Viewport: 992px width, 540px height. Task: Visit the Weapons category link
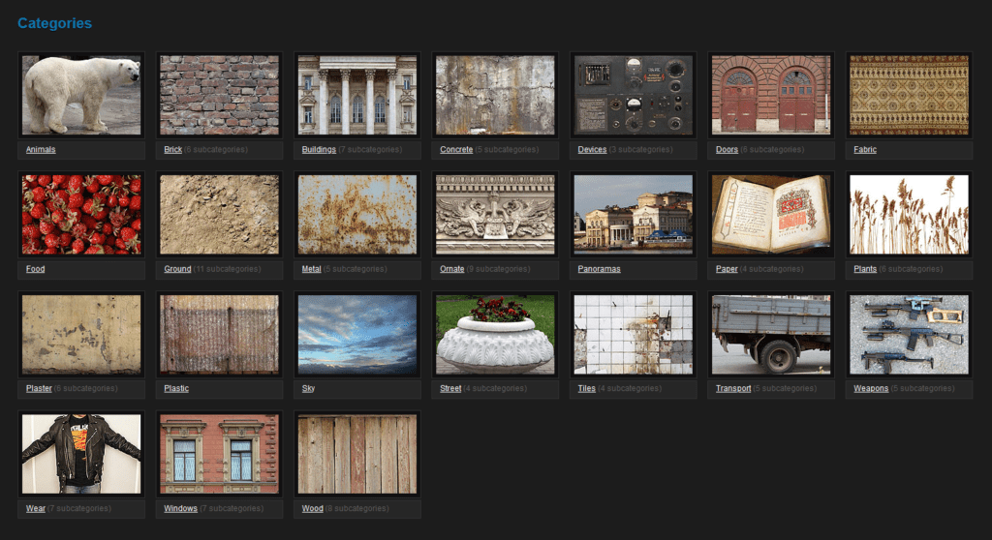pyautogui.click(x=871, y=389)
